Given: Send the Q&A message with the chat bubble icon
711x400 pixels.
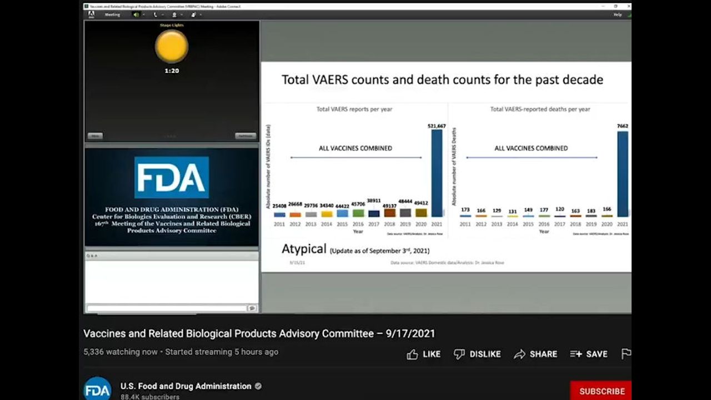Looking at the screenshot, I should [x=252, y=308].
